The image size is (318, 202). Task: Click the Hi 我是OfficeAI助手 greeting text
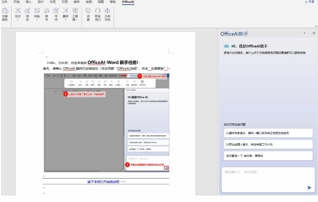pos(249,46)
